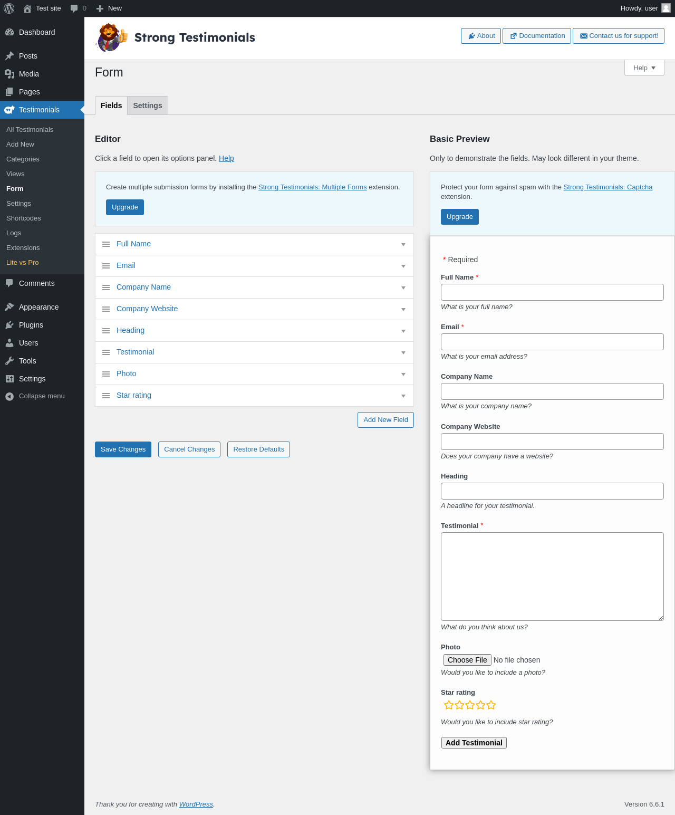Select the Fields tab

coord(111,106)
